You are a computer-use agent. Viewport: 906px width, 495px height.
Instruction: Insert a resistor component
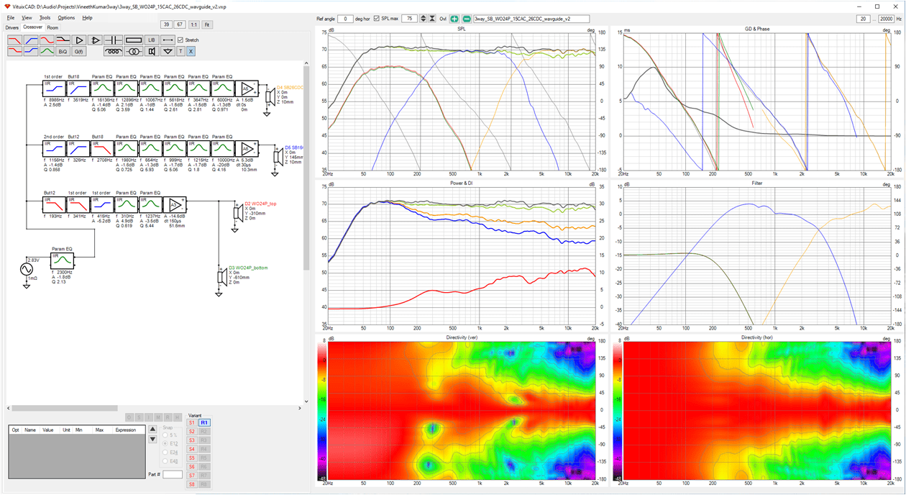coord(134,40)
